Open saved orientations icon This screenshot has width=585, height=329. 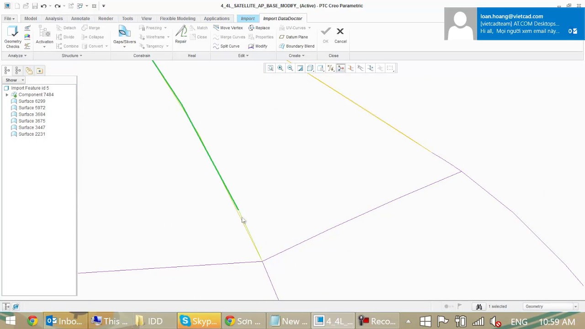[320, 68]
